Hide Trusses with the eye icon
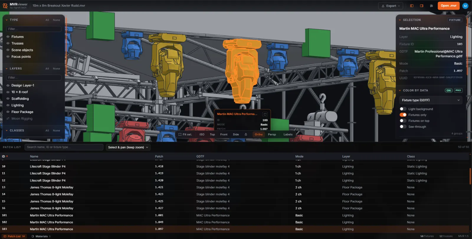 8,43
